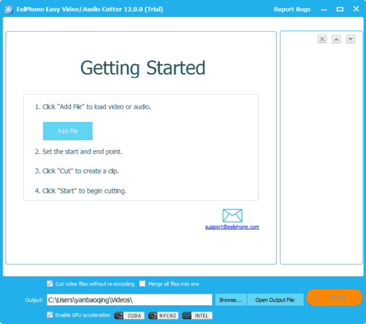The width and height of the screenshot is (366, 324).
Task: Select the INTEL acceleration badge
Action: [198, 315]
